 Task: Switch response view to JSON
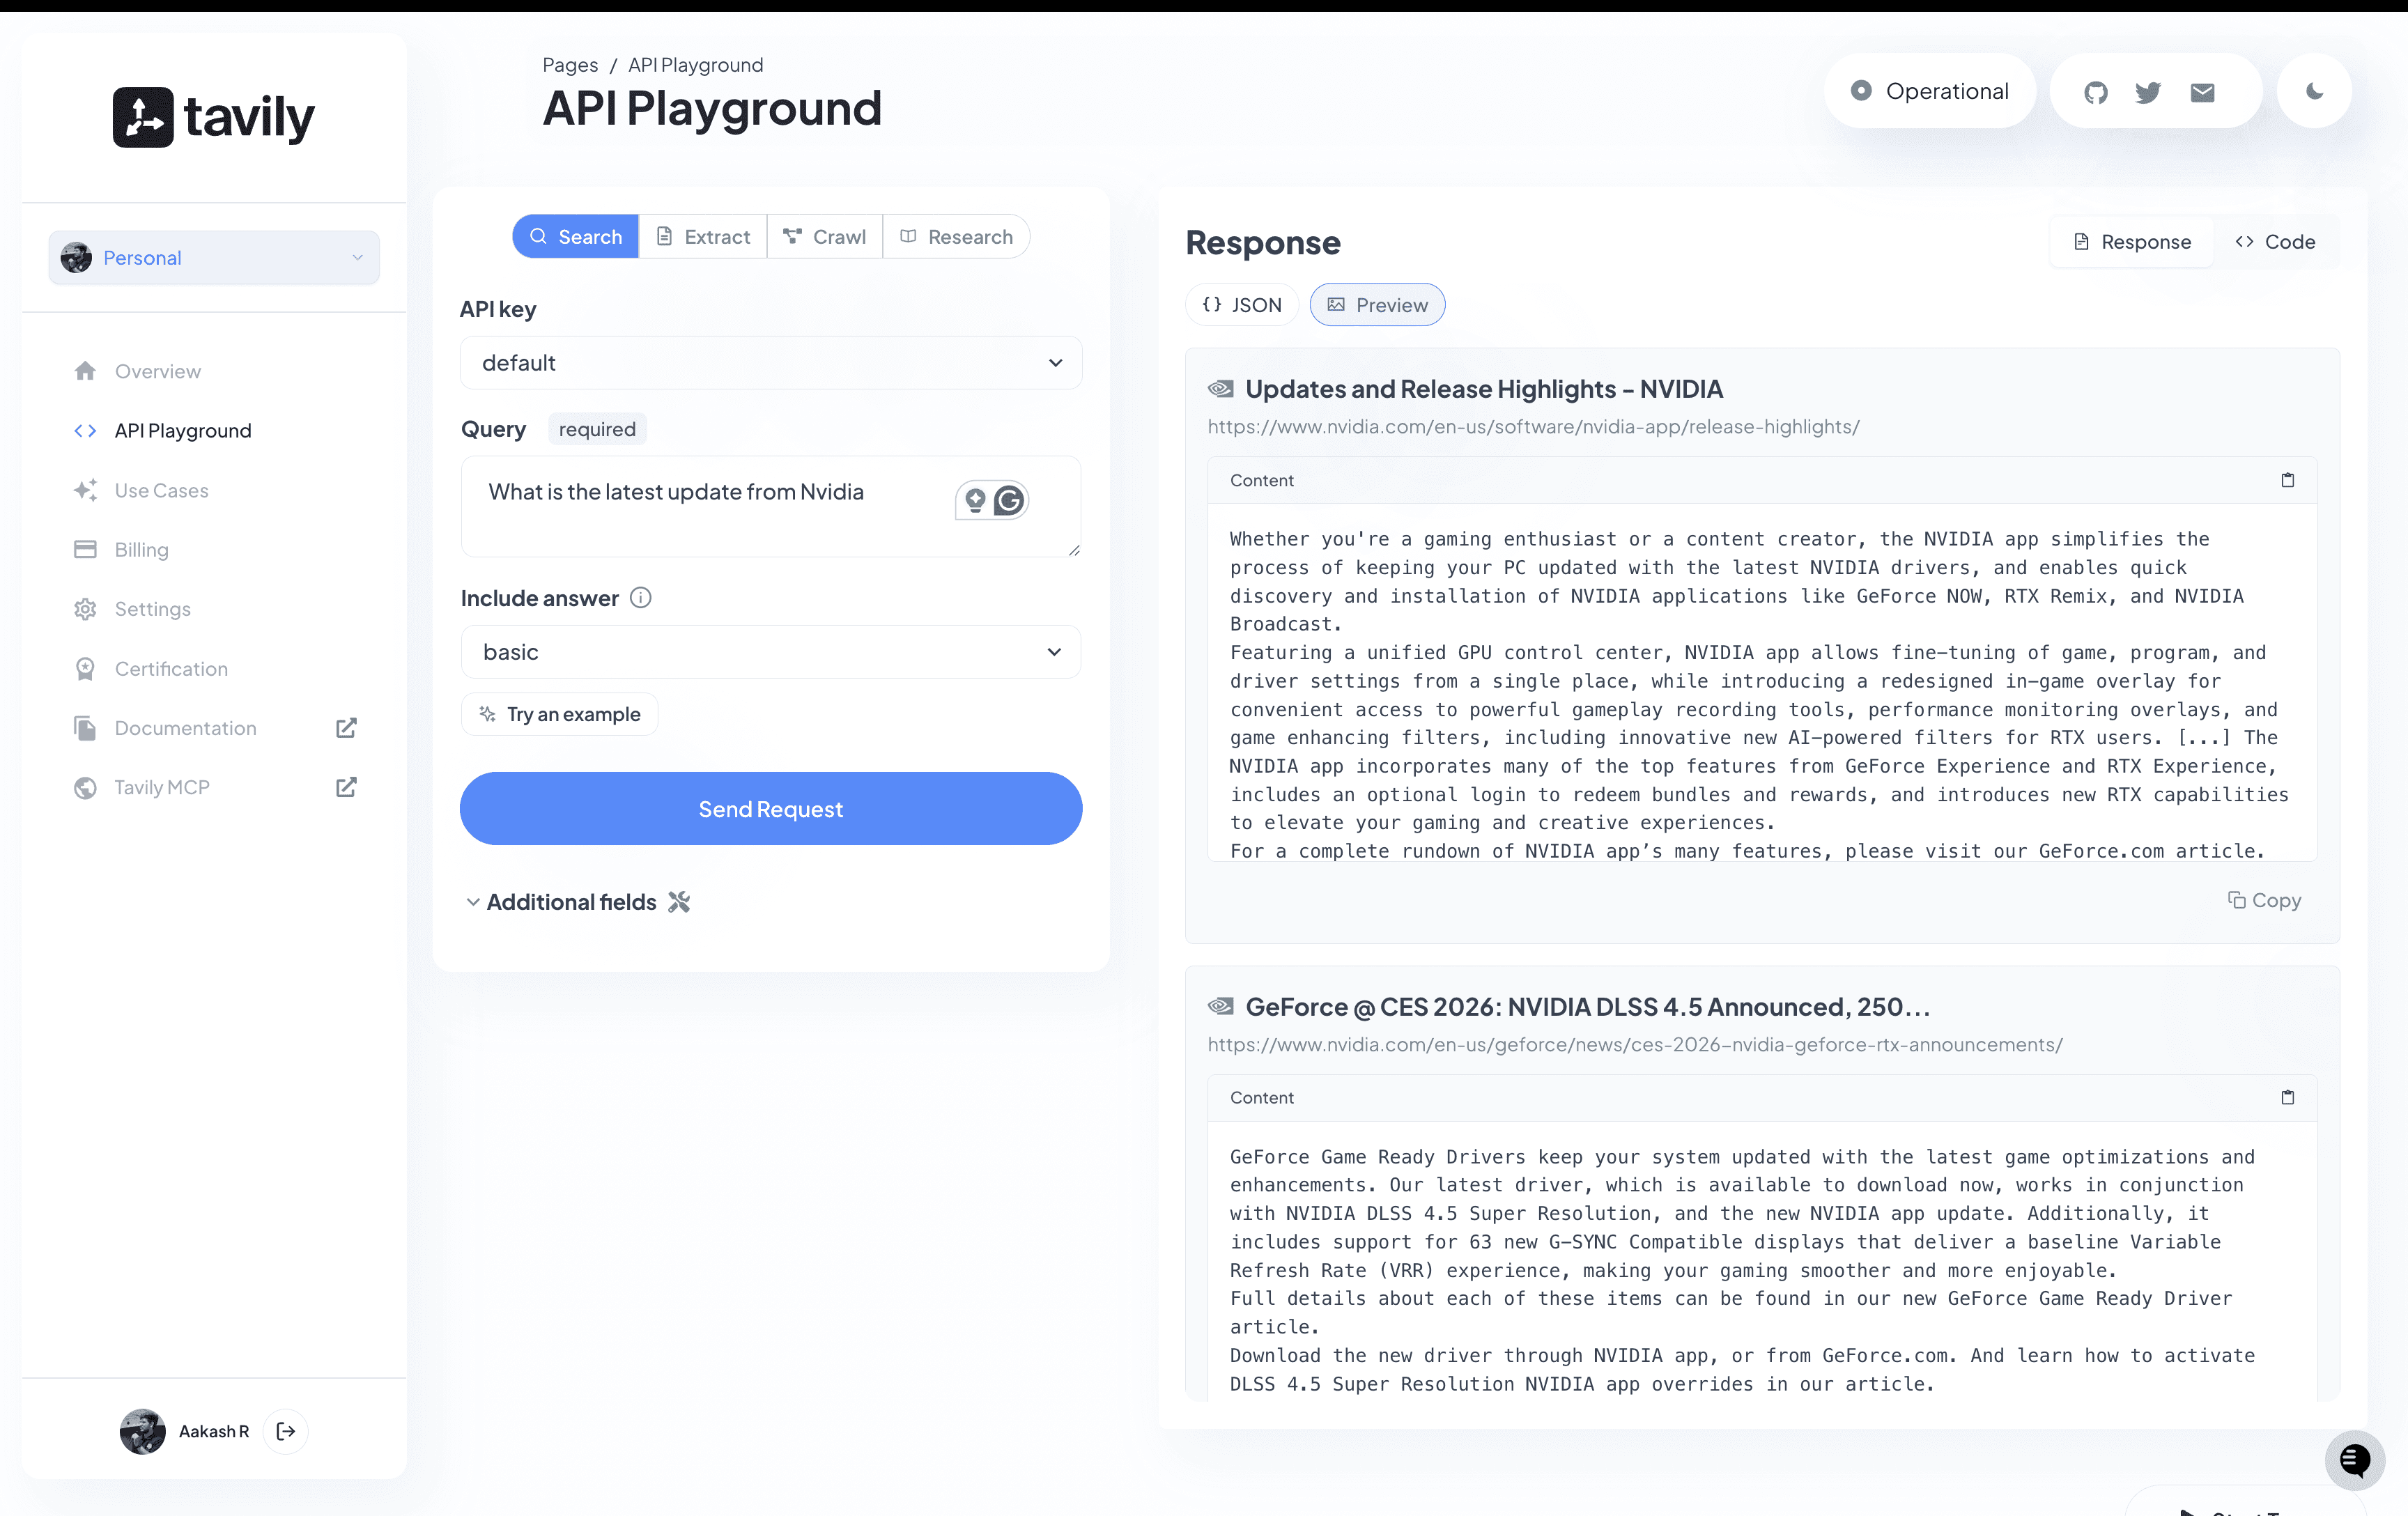click(1241, 305)
